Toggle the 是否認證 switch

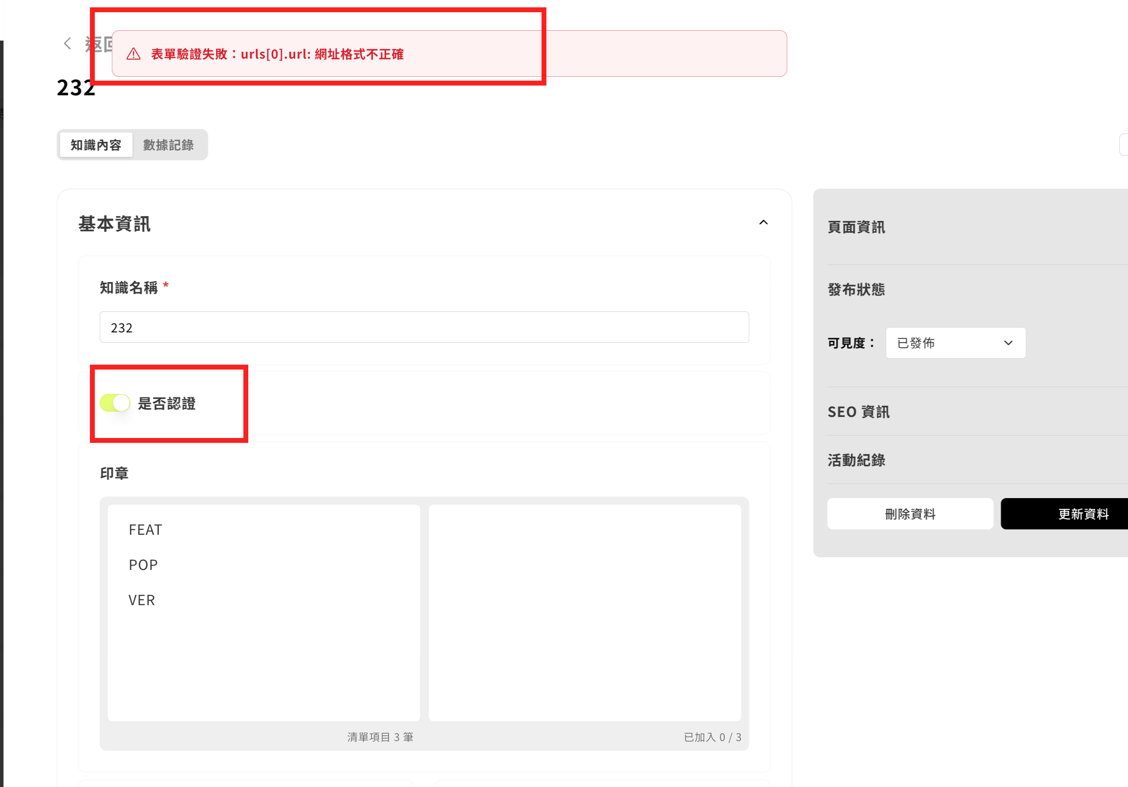(x=115, y=403)
